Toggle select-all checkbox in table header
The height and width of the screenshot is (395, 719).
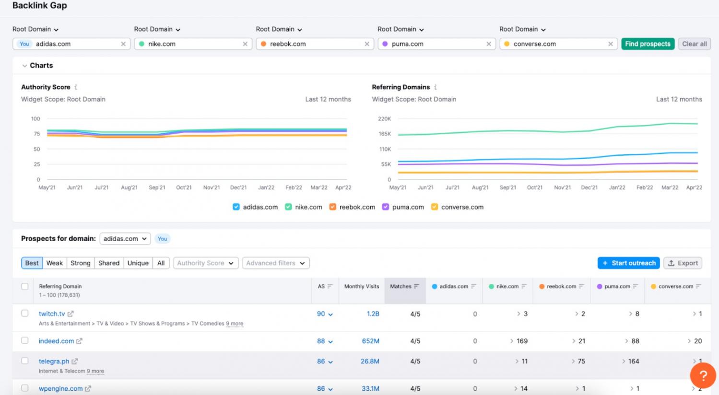coord(25,286)
